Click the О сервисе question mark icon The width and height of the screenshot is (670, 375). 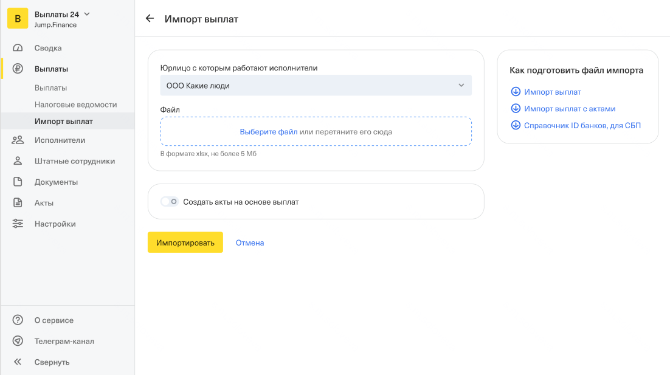(18, 320)
